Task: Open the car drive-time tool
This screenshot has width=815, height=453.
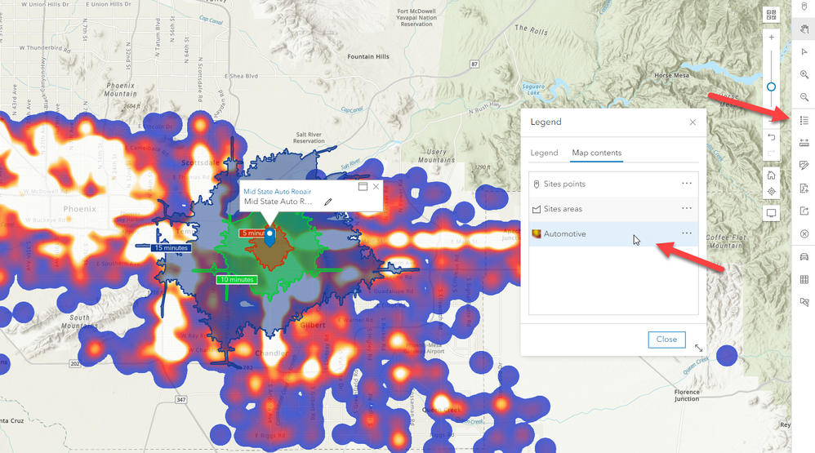Action: pos(804,257)
